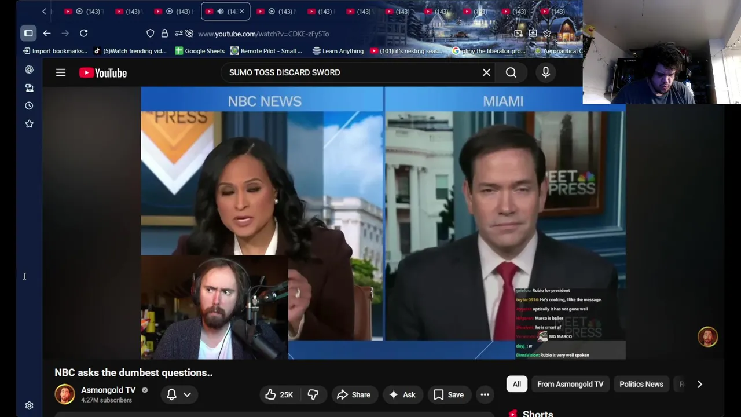Open the second sidebar panel icon below ChatGPT
The height and width of the screenshot is (417, 741).
point(29,87)
